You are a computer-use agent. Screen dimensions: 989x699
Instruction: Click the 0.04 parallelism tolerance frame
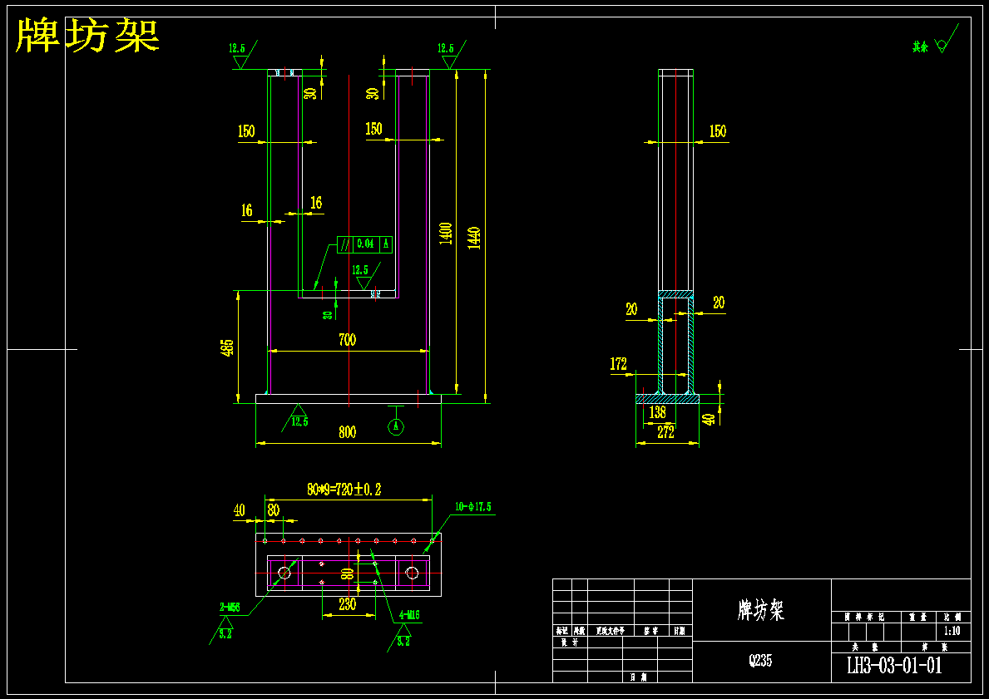point(364,244)
